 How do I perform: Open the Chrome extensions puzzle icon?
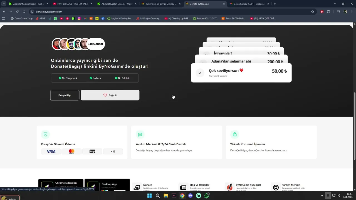coord(329,12)
